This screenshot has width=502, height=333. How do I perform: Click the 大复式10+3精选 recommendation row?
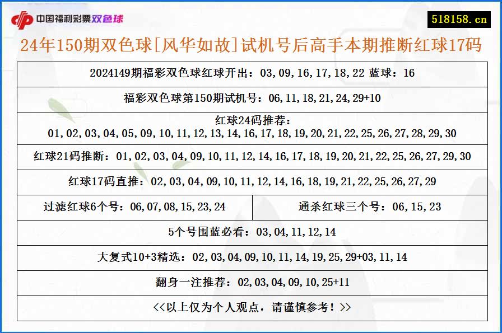[251, 257]
